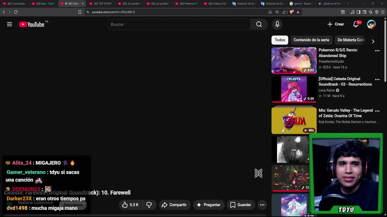
Task: Switch to the tdyu - YouTube browser tab
Action: (43, 4)
